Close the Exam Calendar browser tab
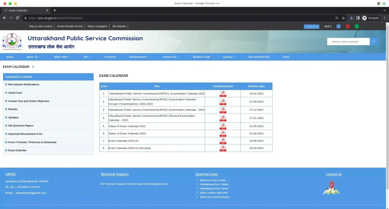This screenshot has width=389, height=209. [47, 10]
